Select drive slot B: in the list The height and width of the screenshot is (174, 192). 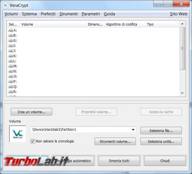[13, 35]
